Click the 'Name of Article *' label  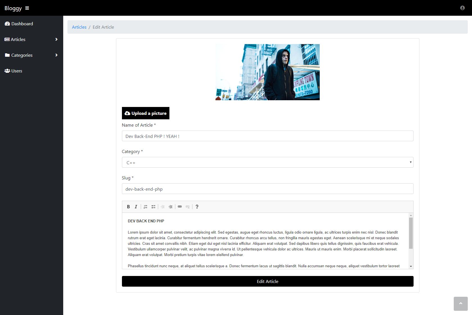click(139, 125)
